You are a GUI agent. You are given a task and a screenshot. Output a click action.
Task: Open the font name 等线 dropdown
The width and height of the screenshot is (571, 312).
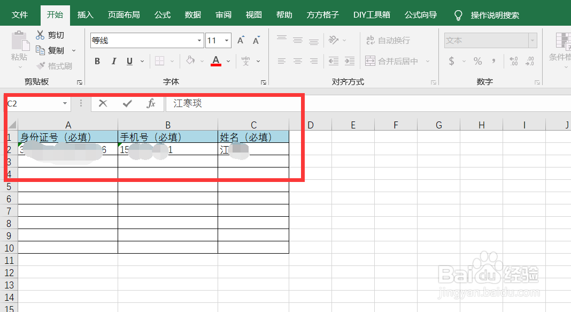pos(198,40)
